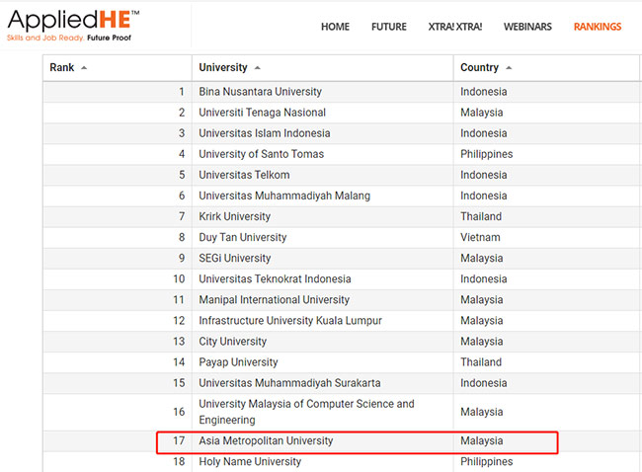This screenshot has height=472, width=642.
Task: Click Universiti Tenaga Nasional entry
Action: (262, 113)
